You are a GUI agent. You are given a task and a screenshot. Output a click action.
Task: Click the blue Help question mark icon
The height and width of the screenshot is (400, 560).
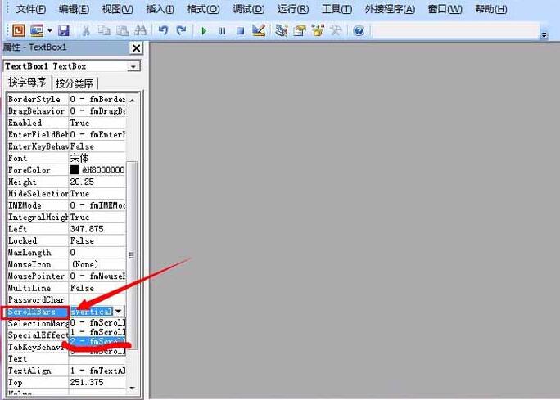pyautogui.click(x=359, y=30)
